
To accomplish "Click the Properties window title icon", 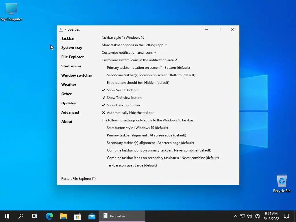I will coord(61,29).
